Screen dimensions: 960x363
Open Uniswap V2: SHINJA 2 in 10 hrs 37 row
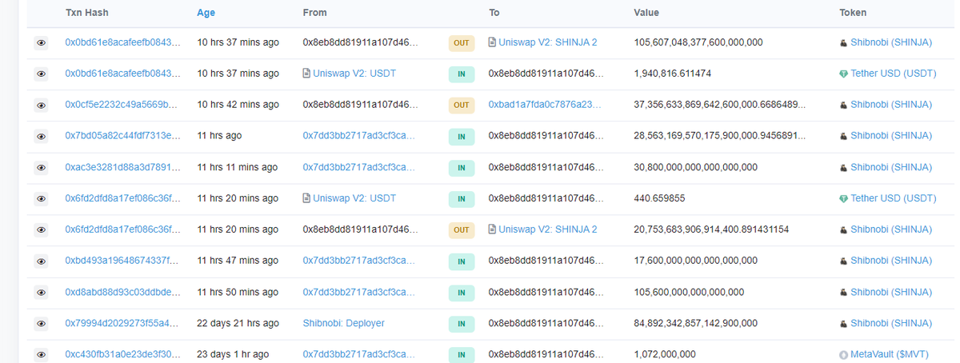[x=548, y=42]
